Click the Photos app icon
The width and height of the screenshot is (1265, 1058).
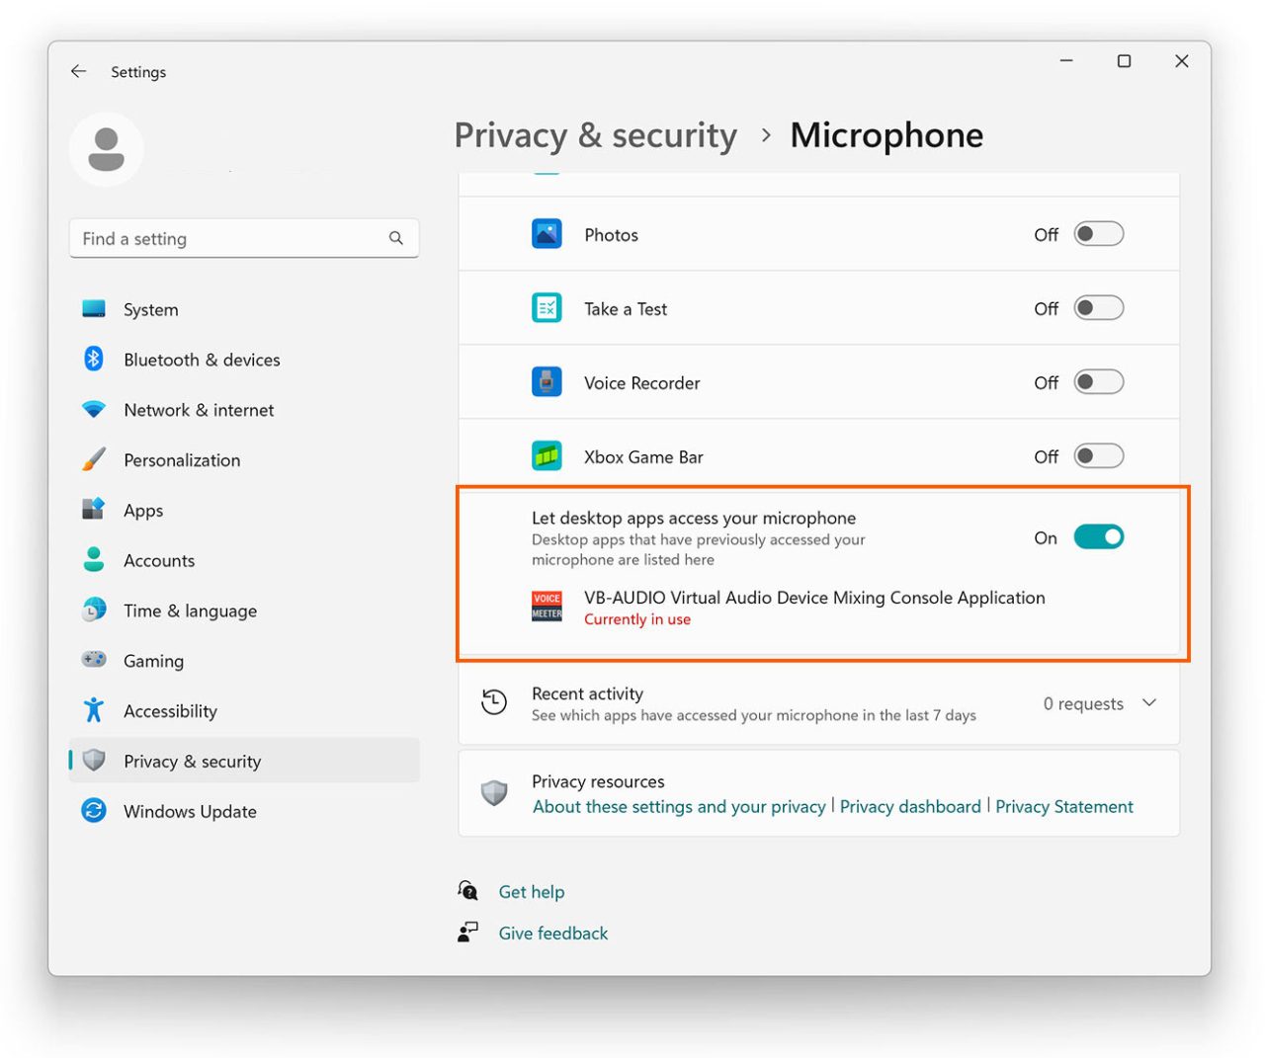[x=547, y=233]
